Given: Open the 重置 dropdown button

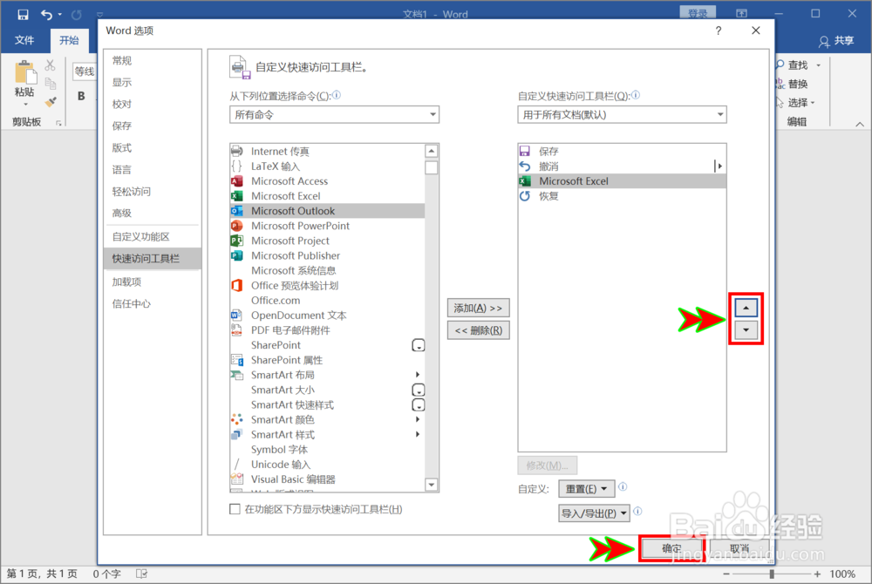Looking at the screenshot, I should 586,489.
